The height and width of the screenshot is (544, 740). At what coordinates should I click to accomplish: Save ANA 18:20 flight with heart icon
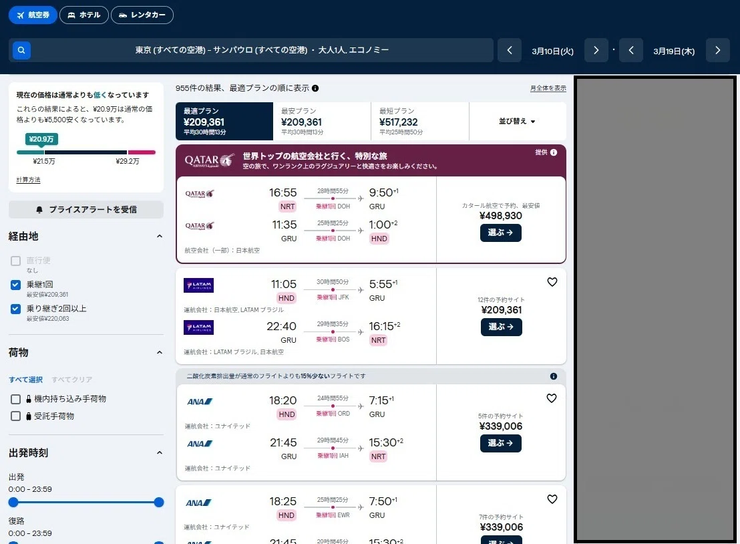point(552,398)
